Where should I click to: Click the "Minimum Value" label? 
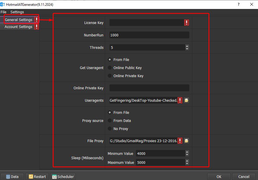(x=120, y=153)
